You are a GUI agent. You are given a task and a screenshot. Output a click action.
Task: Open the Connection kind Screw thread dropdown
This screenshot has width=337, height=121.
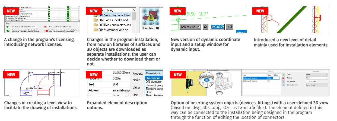coord(317,85)
